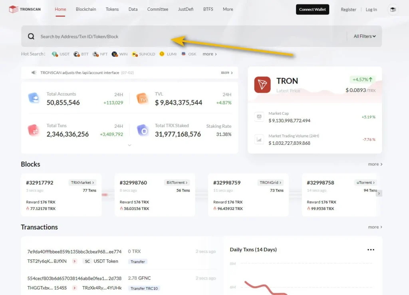Open the More menu in navigation
The height and width of the screenshot is (295, 409).
[x=228, y=9]
